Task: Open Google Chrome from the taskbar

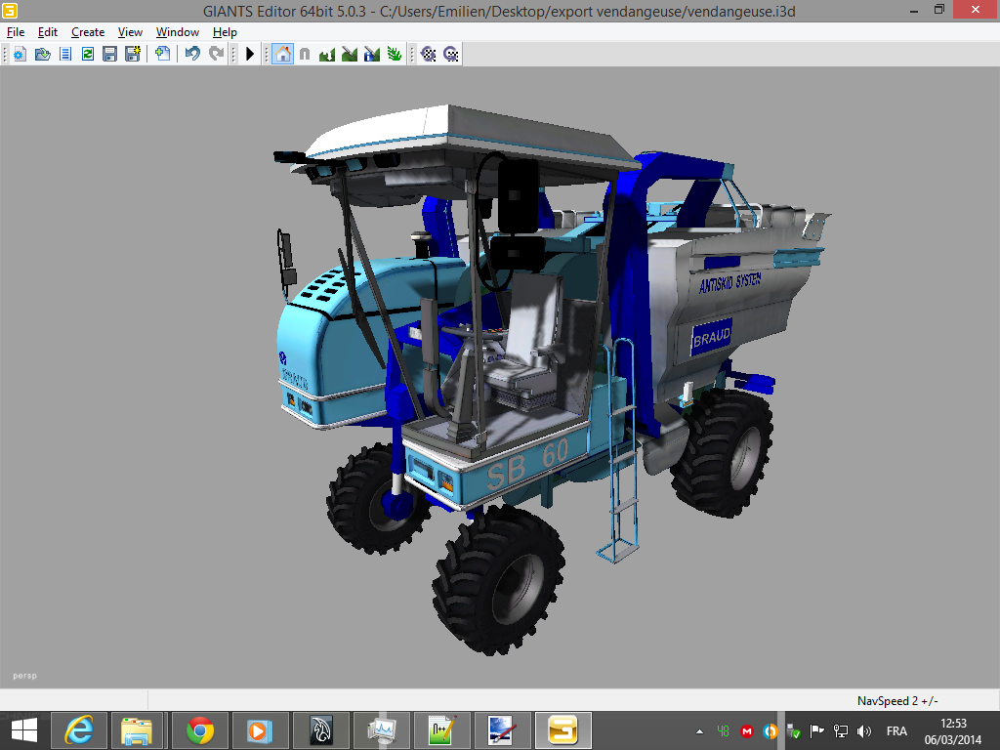Action: [x=199, y=730]
